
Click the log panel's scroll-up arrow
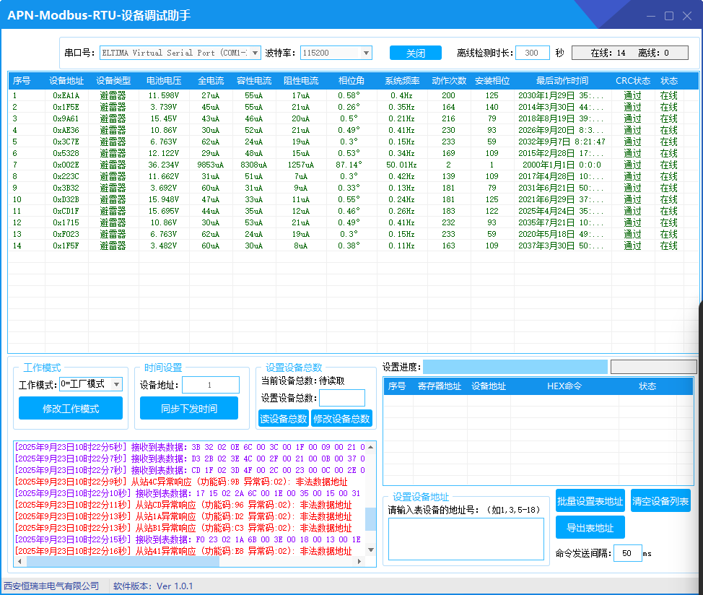click(x=371, y=447)
